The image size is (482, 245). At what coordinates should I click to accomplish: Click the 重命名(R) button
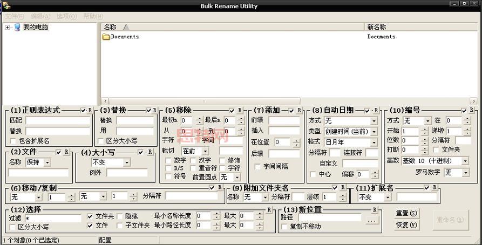point(450,220)
